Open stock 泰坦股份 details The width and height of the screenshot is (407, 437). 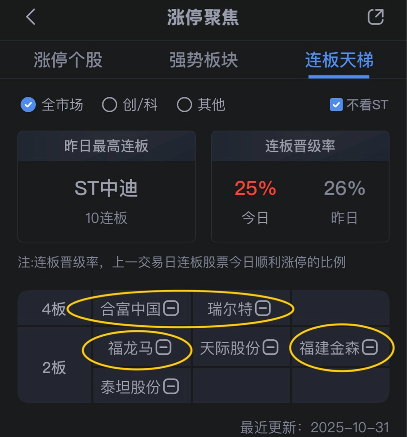[x=131, y=387]
